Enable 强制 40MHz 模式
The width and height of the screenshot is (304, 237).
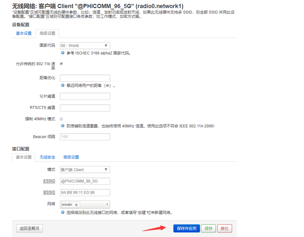point(61,119)
